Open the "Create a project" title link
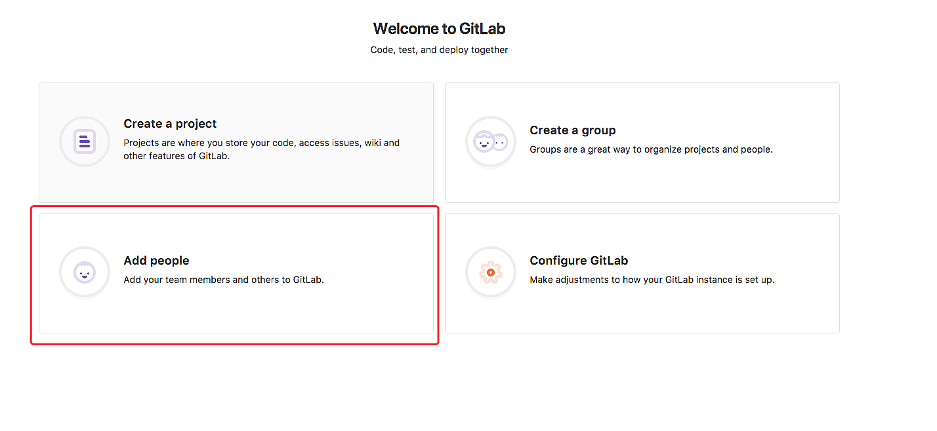Image resolution: width=937 pixels, height=431 pixels. click(170, 124)
